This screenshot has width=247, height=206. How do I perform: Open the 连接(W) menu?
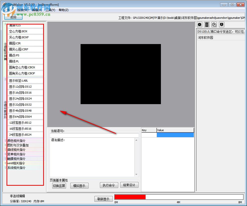tap(22, 10)
